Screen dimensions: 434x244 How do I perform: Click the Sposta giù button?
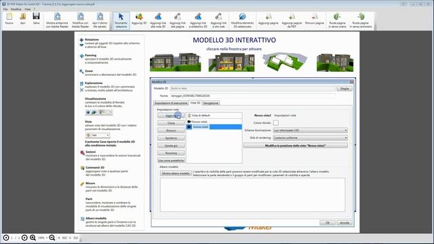pyautogui.click(x=171, y=145)
